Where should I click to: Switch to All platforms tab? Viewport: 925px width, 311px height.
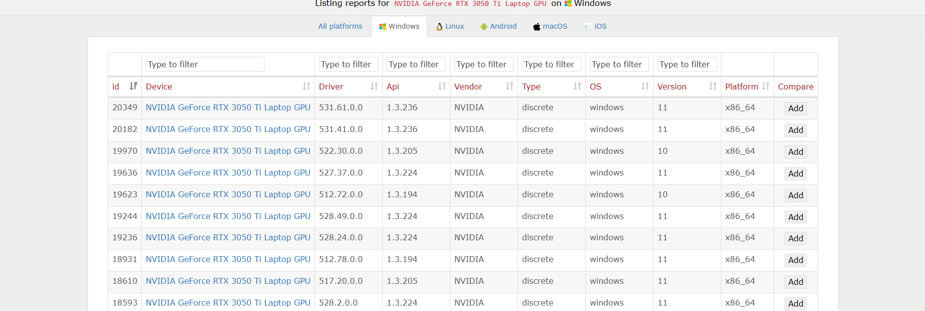(x=340, y=26)
